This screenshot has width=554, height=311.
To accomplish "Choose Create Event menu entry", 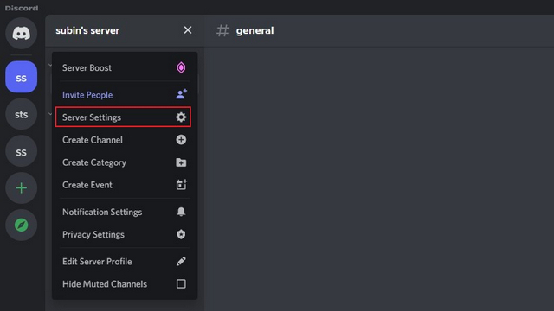I will (124, 185).
